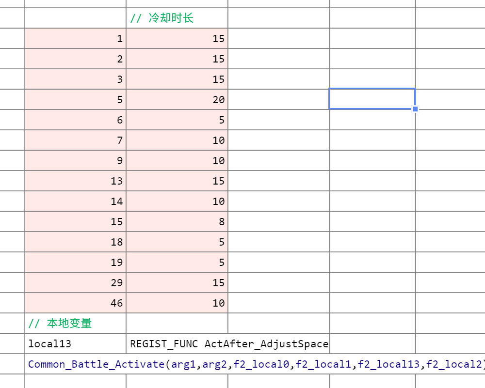Select the Common_Battle_Activate formula cell
This screenshot has width=485, height=388.
(255, 364)
